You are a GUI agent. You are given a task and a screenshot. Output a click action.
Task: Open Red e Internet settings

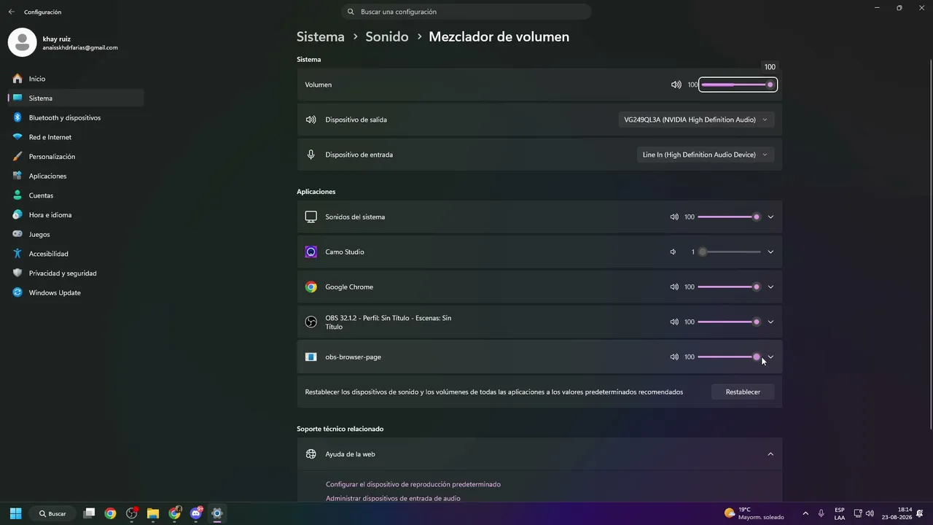(x=76, y=137)
